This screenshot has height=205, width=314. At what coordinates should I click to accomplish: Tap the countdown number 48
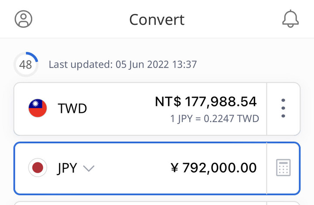26,65
